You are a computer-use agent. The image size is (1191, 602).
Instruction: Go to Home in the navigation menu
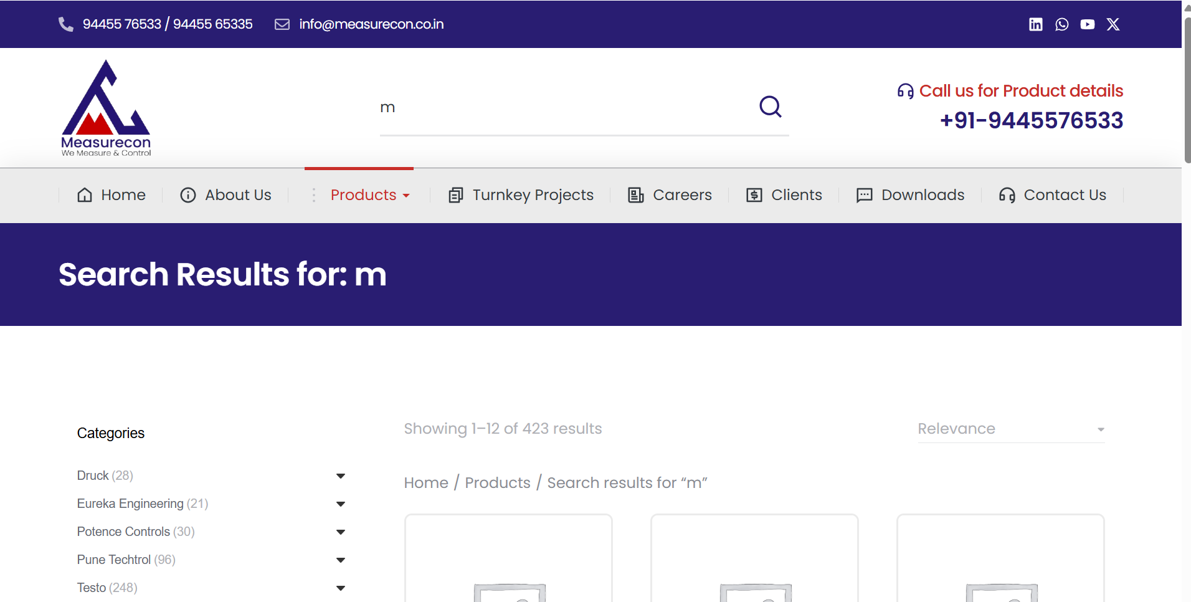pos(123,195)
